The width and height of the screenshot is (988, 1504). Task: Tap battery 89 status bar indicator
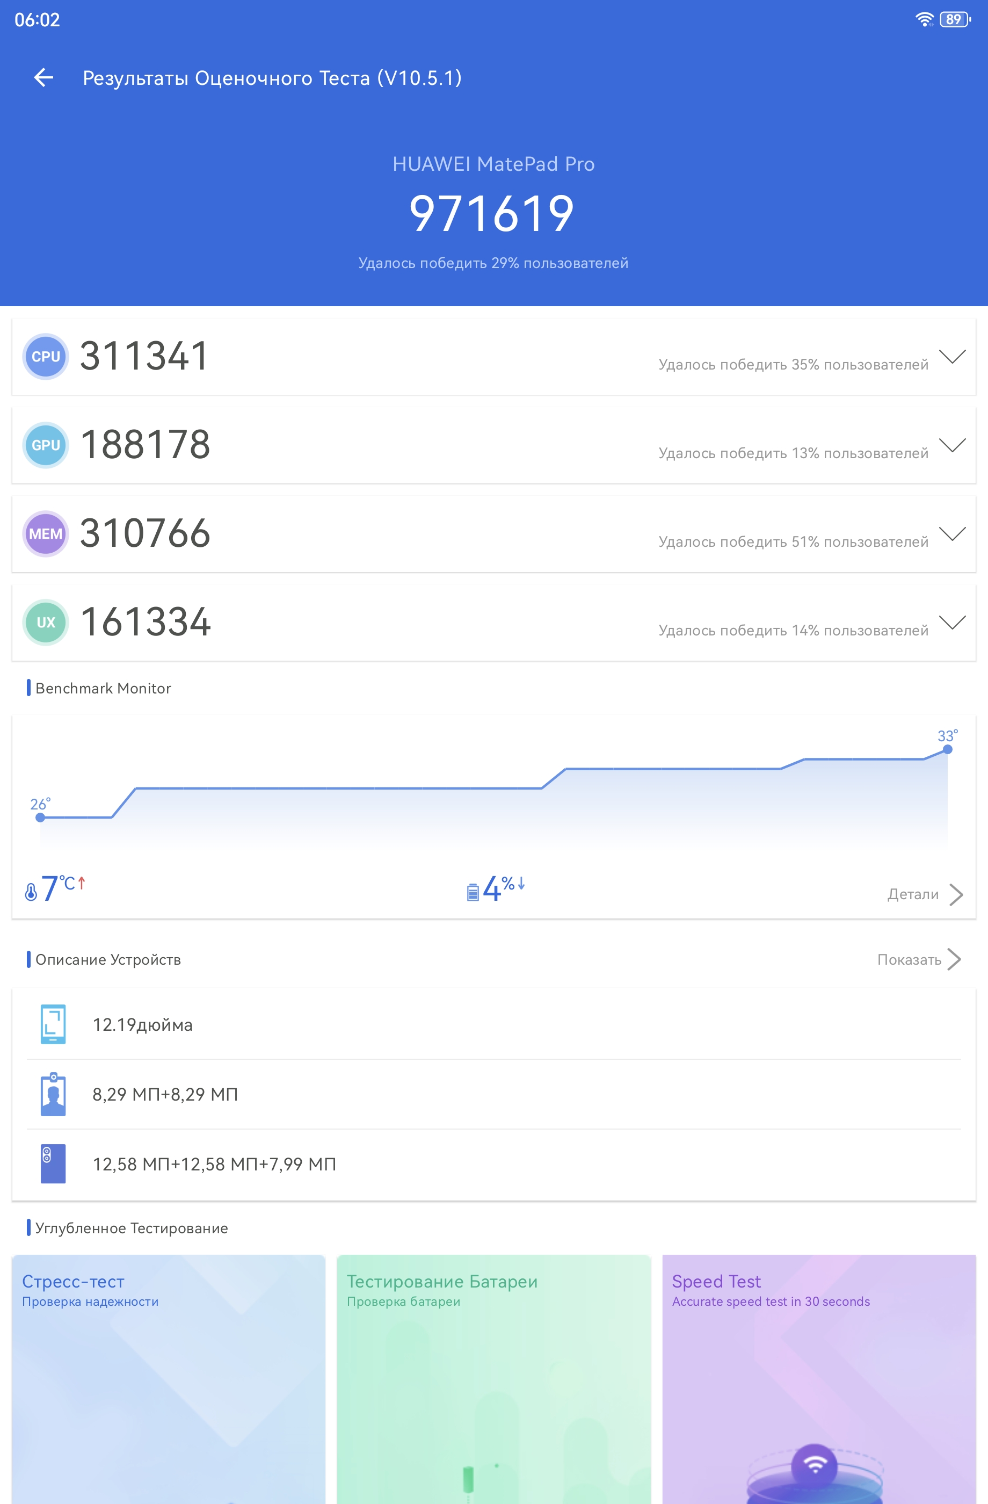(955, 19)
